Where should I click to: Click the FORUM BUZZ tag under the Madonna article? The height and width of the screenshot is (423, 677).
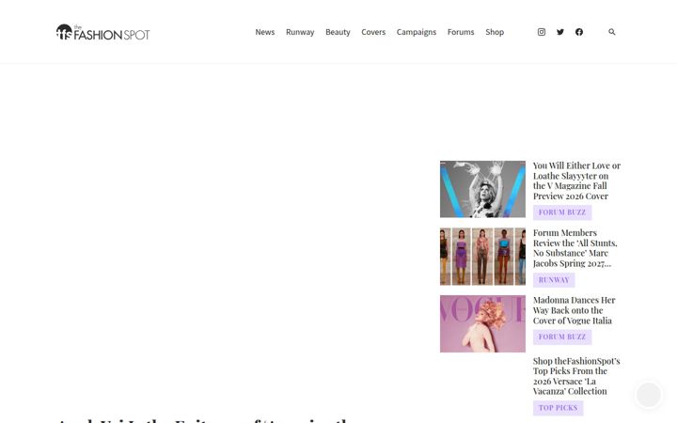(x=562, y=337)
